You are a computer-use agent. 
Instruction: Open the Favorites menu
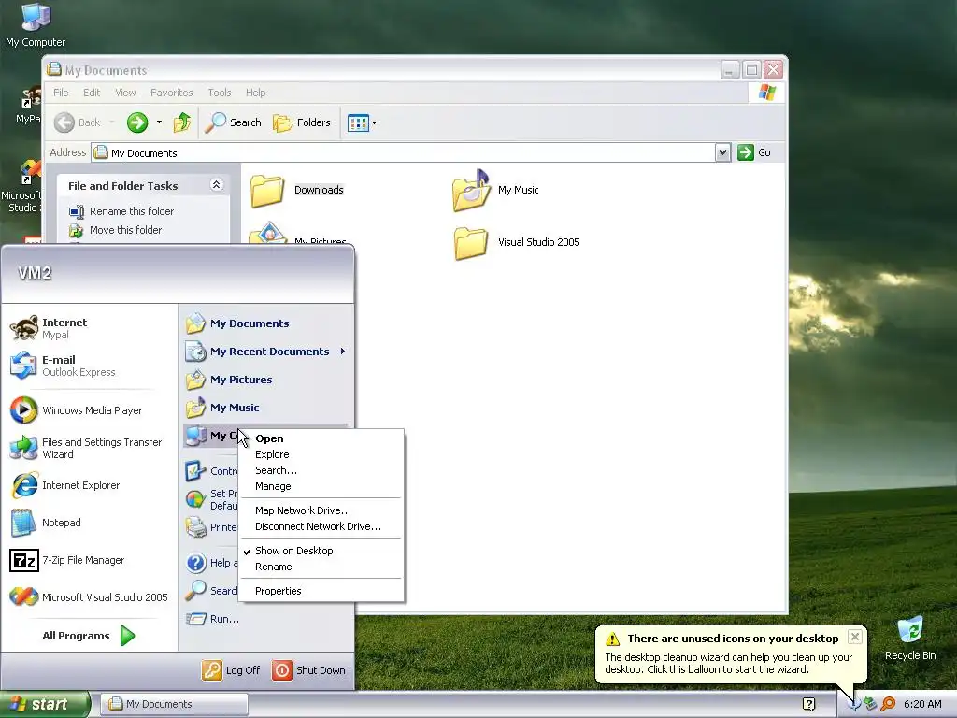point(172,93)
